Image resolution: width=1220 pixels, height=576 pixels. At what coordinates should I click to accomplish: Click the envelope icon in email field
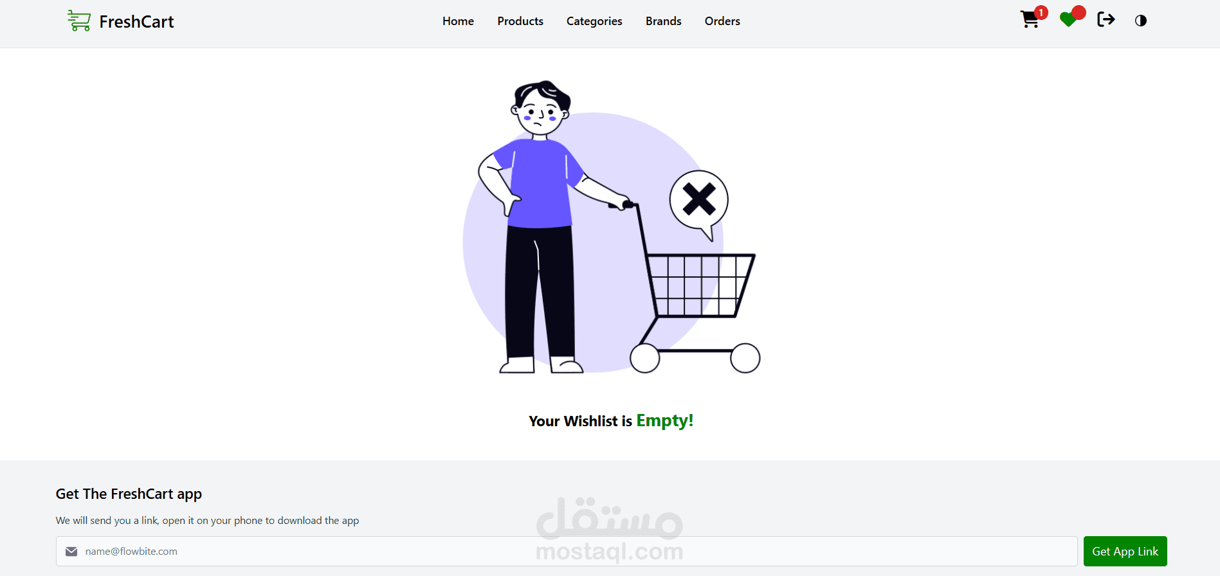click(71, 552)
